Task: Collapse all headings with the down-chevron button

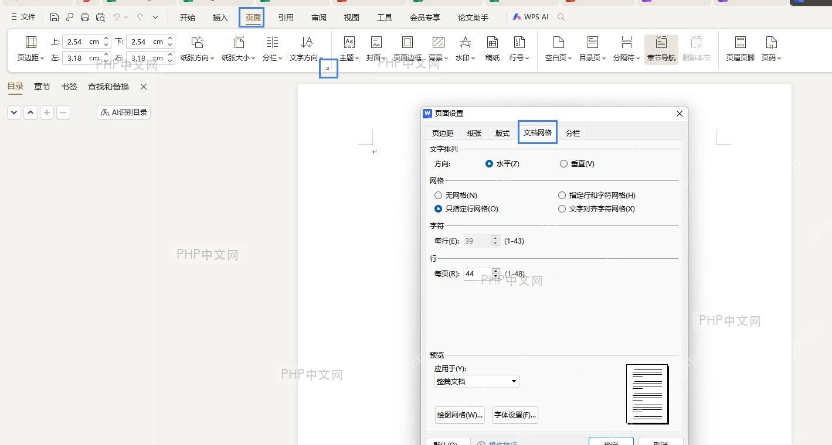Action: 14,112
